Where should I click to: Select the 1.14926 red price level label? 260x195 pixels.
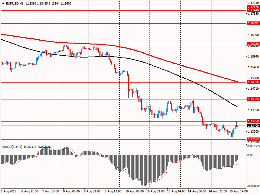(253, 82)
